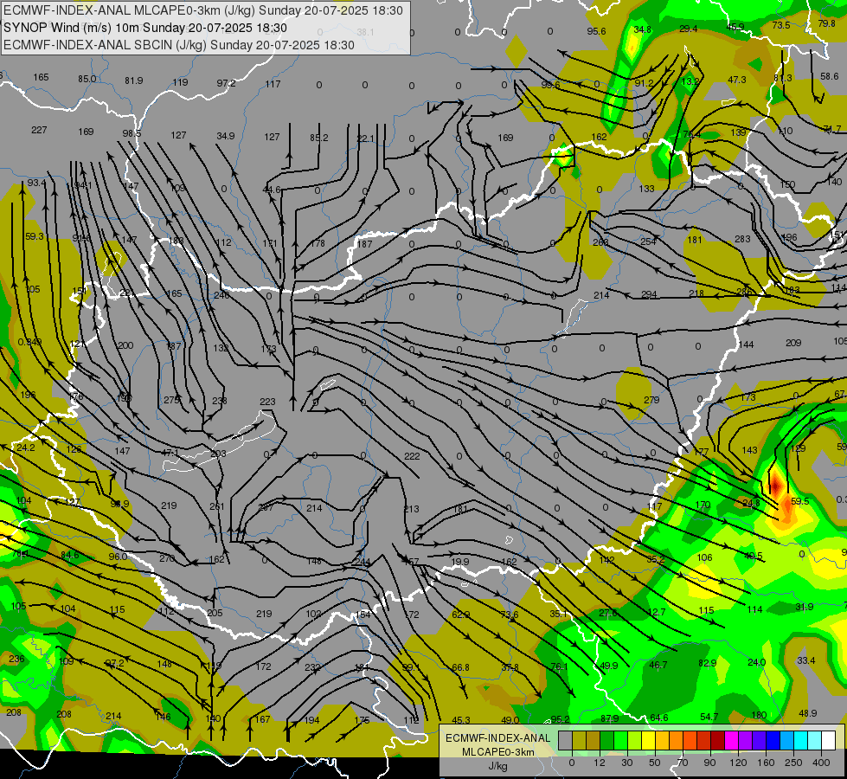Select the map value 29.4
The width and height of the screenshot is (847, 779).
click(688, 29)
